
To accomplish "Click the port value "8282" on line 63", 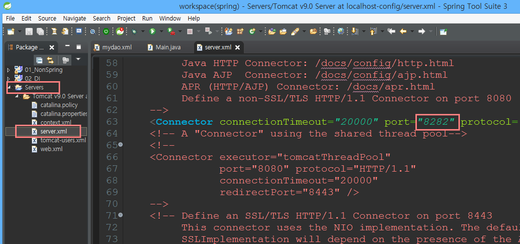I will (436, 122).
